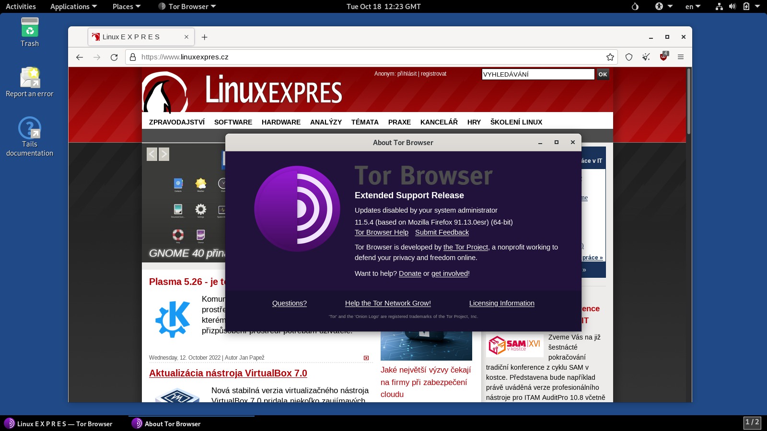Image resolution: width=767 pixels, height=431 pixels.
Task: Open the Places menu
Action: tap(127, 6)
